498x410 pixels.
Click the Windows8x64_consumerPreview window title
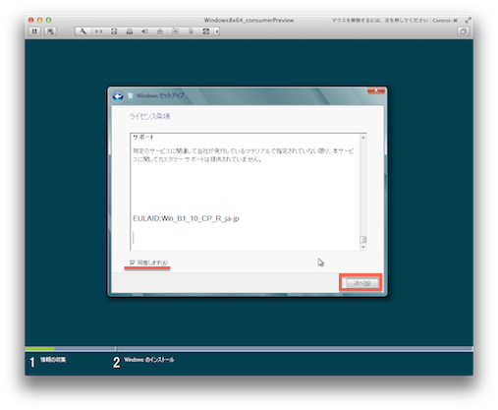[249, 21]
